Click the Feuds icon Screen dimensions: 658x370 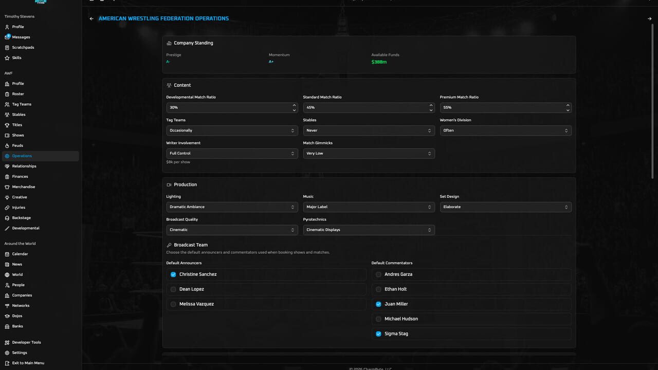[x=7, y=145]
